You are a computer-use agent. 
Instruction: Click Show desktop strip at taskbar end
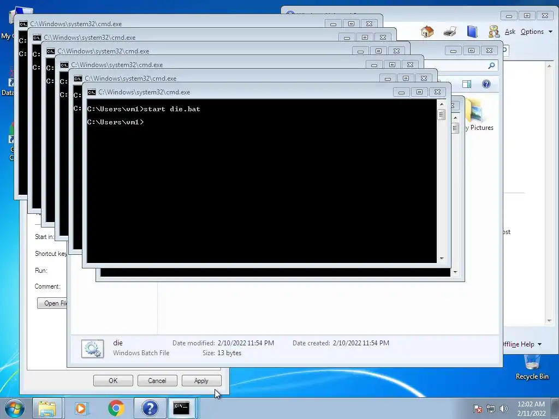tap(555, 408)
